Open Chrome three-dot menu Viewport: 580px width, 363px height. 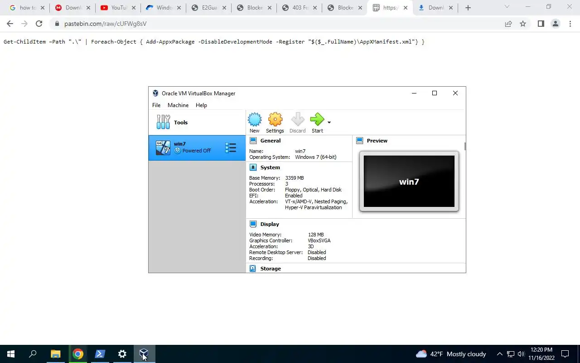click(570, 24)
